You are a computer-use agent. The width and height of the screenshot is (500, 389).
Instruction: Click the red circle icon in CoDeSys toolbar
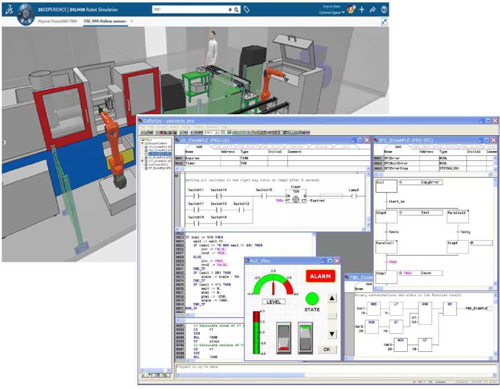(x=161, y=133)
